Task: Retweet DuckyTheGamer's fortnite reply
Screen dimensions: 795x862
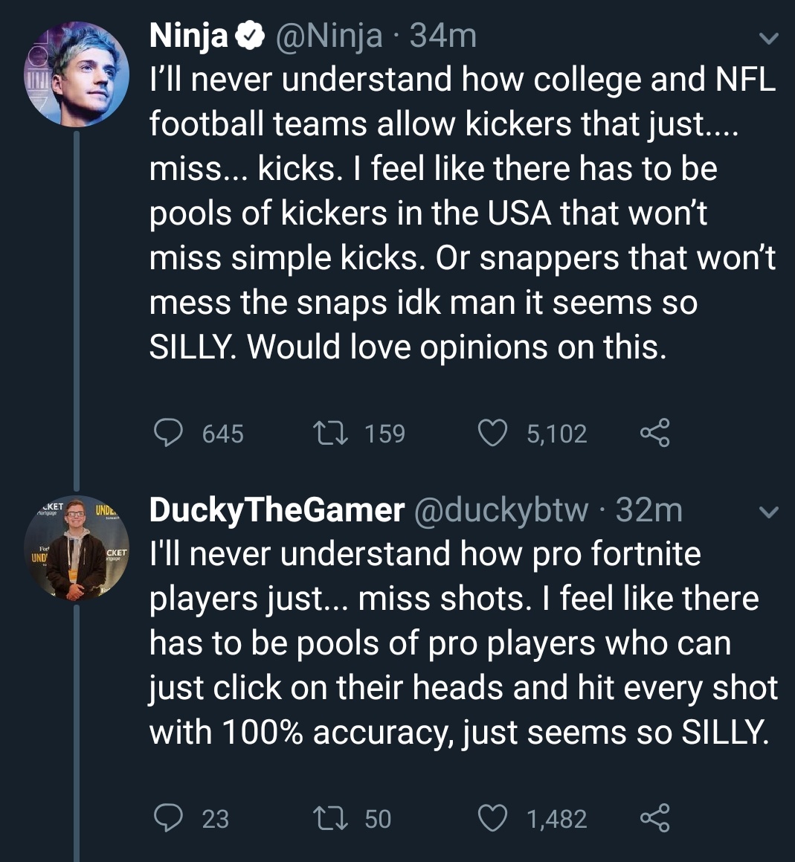Action: 327,818
